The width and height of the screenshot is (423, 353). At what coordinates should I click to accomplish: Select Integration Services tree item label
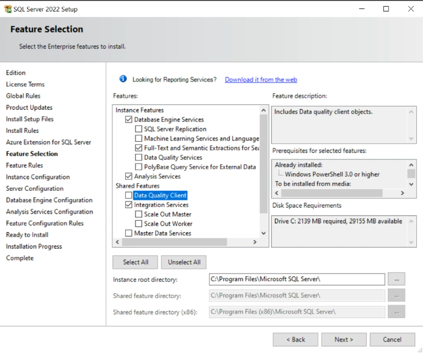coord(161,205)
